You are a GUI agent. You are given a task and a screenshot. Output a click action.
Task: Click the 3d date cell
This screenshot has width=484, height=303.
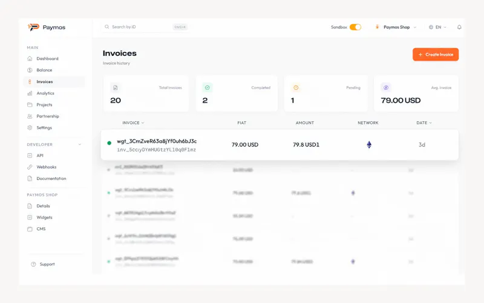(x=422, y=145)
